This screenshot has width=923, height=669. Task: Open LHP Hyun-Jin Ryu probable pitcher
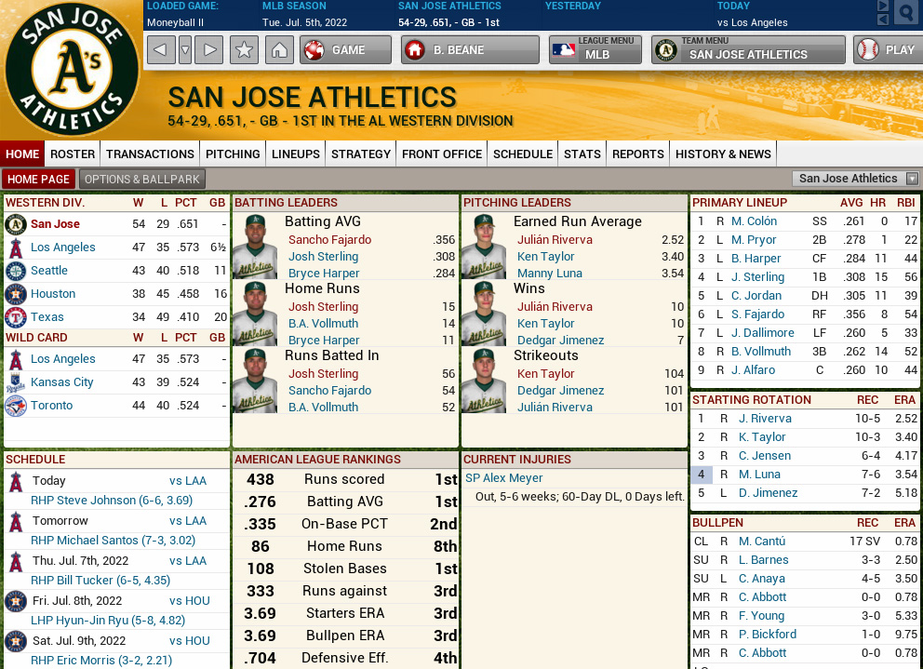(x=108, y=620)
